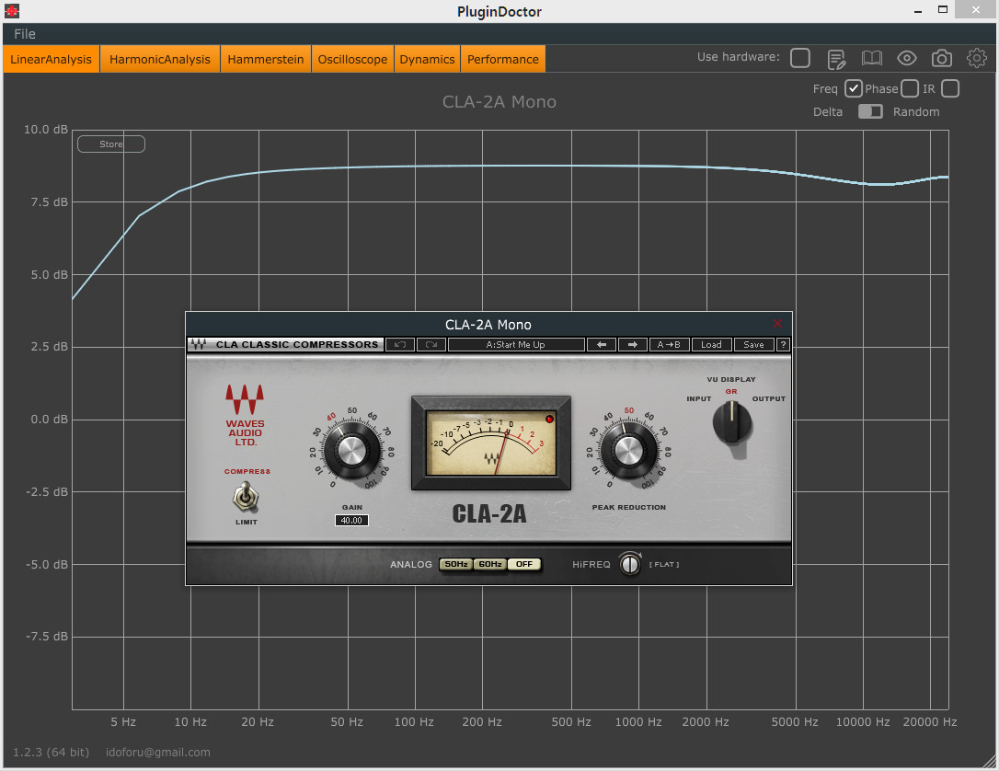Click the CLA Classic Compressors label
This screenshot has height=771, width=999.
[297, 345]
